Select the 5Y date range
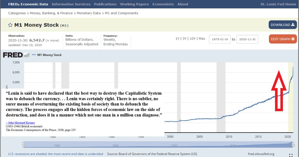 [184, 39]
